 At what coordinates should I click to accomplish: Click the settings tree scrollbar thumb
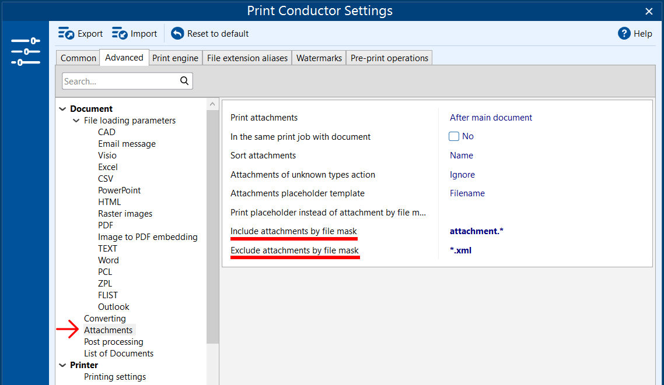pyautogui.click(x=212, y=227)
